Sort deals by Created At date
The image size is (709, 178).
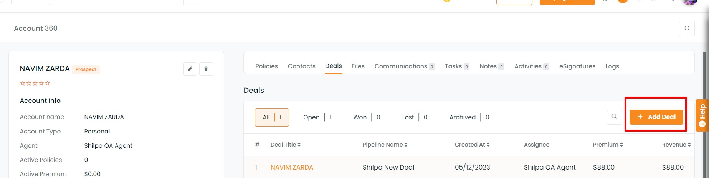tap(472, 145)
